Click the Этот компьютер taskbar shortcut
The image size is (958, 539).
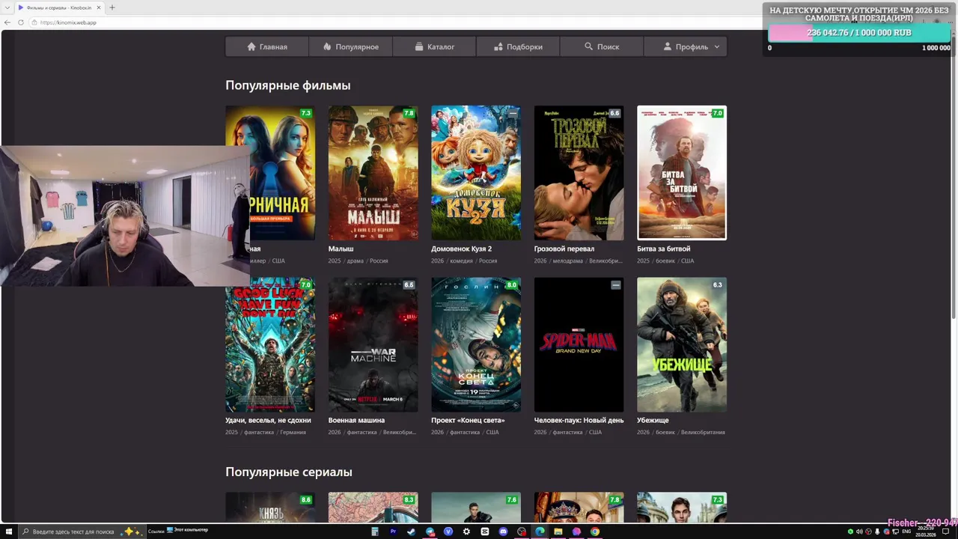pos(187,531)
